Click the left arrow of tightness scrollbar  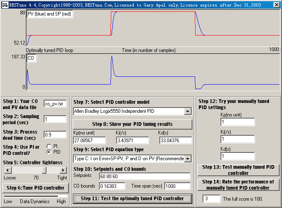click(x=8, y=170)
